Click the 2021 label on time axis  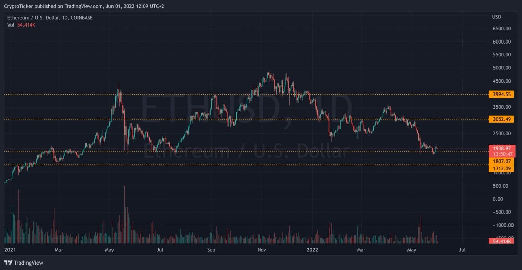pos(10,250)
